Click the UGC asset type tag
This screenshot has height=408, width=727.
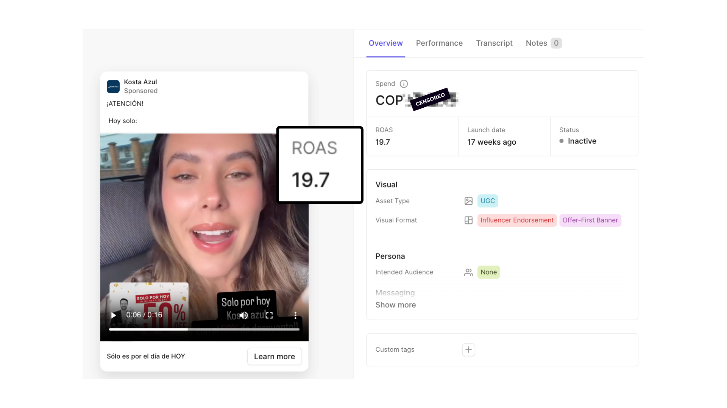488,201
